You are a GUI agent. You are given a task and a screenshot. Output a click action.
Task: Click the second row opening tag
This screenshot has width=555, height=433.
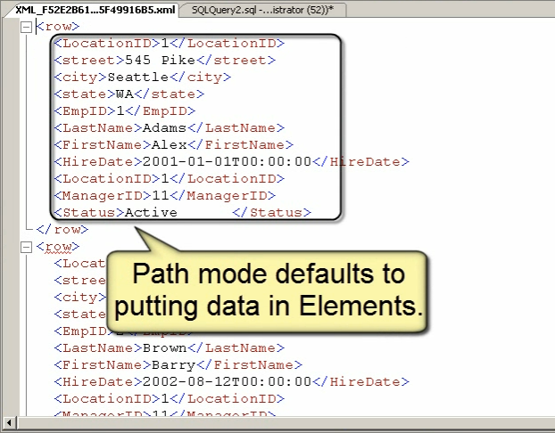click(58, 247)
